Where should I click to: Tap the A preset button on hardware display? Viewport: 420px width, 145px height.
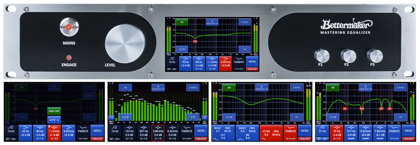[x=212, y=22]
